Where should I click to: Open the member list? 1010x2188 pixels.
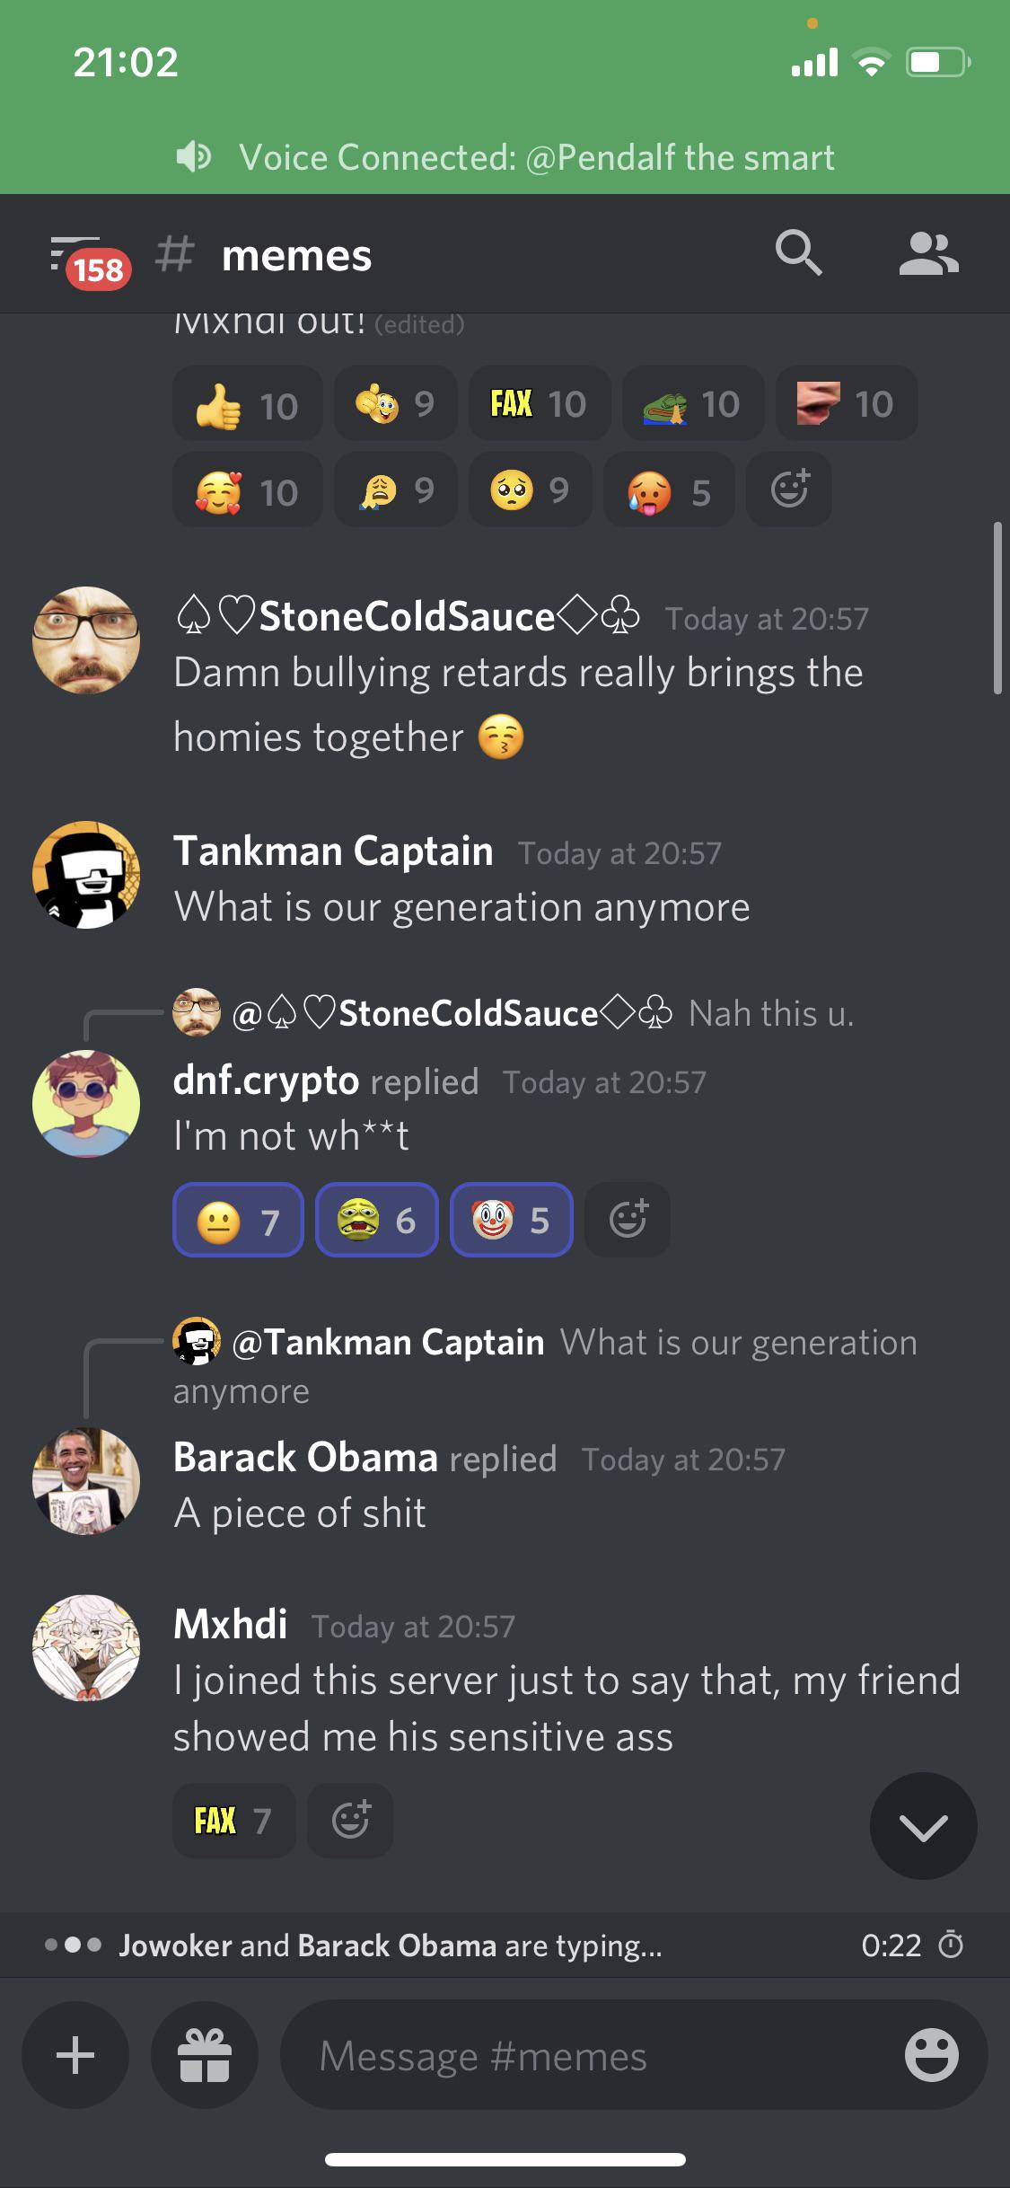pyautogui.click(x=931, y=254)
